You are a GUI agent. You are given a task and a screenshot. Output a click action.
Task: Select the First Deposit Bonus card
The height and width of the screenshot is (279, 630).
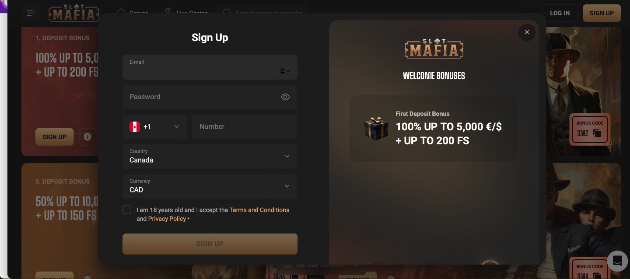pyautogui.click(x=434, y=129)
